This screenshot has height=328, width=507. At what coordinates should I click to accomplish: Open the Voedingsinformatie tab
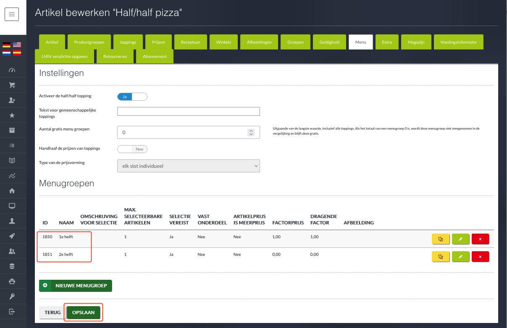coord(458,42)
